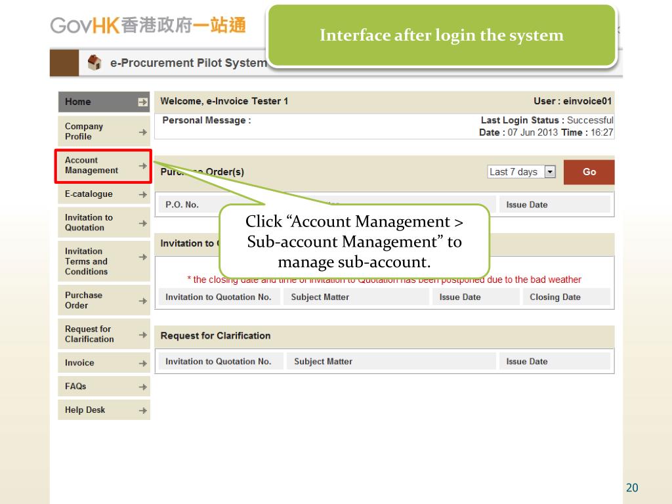Viewport: 672px width, 504px height.
Task: Open the Company Profile menu item
Action: tap(84, 131)
